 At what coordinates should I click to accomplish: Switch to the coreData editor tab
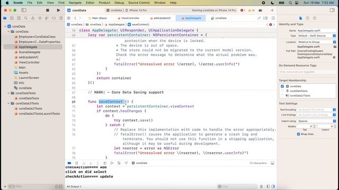tap(219, 18)
